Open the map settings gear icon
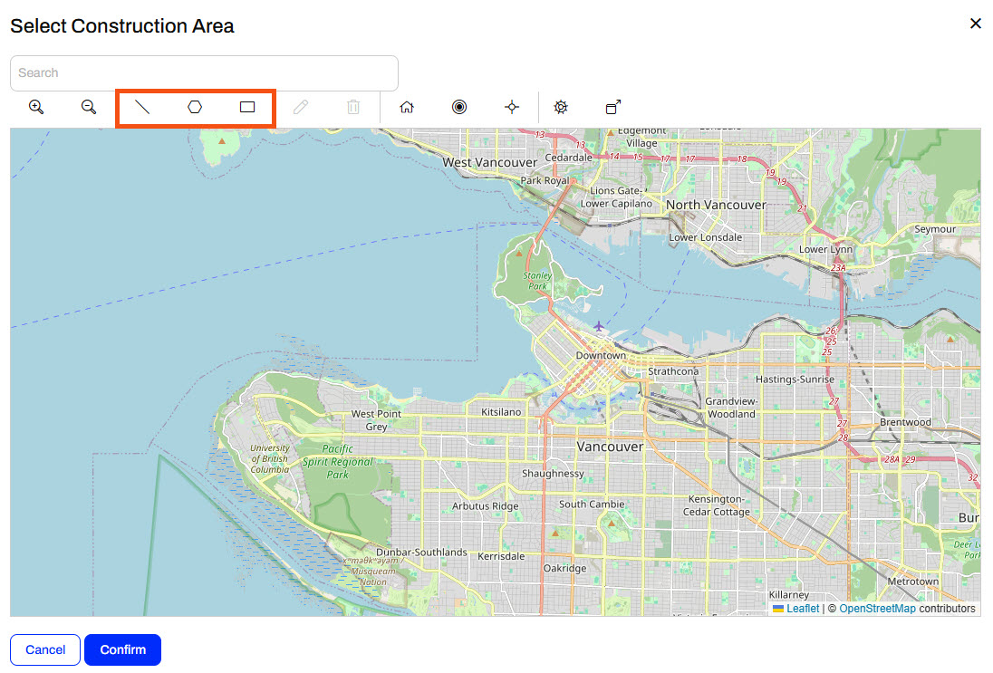 pos(561,107)
